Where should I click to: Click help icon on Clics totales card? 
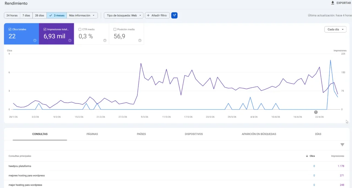coord(35,40)
